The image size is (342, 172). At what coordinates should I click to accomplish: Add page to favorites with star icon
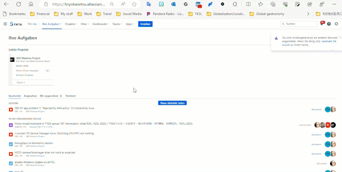[x=134, y=4]
